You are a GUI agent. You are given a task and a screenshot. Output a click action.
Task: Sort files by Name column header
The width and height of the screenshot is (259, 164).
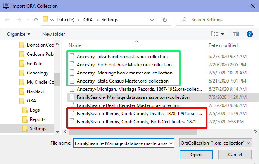(x=75, y=45)
